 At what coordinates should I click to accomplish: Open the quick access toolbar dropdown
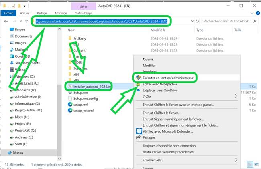[24, 6]
